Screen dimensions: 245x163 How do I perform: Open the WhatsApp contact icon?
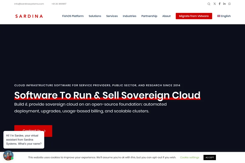[x=229, y=4]
